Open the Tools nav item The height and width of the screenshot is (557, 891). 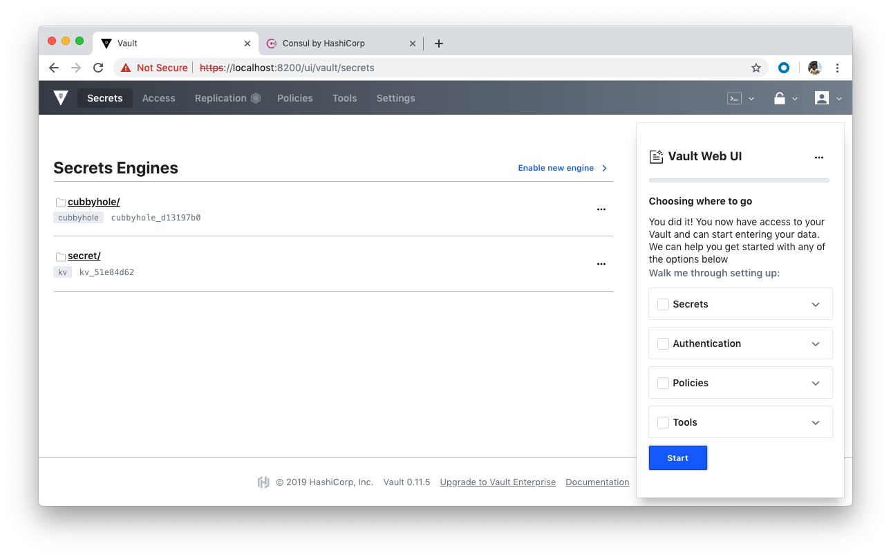344,98
